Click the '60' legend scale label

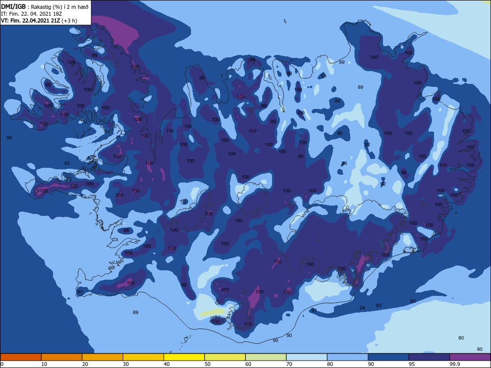(x=248, y=364)
